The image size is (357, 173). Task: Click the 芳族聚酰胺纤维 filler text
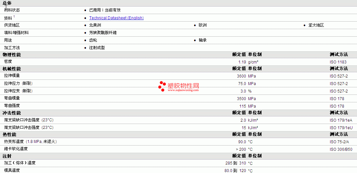103,33
